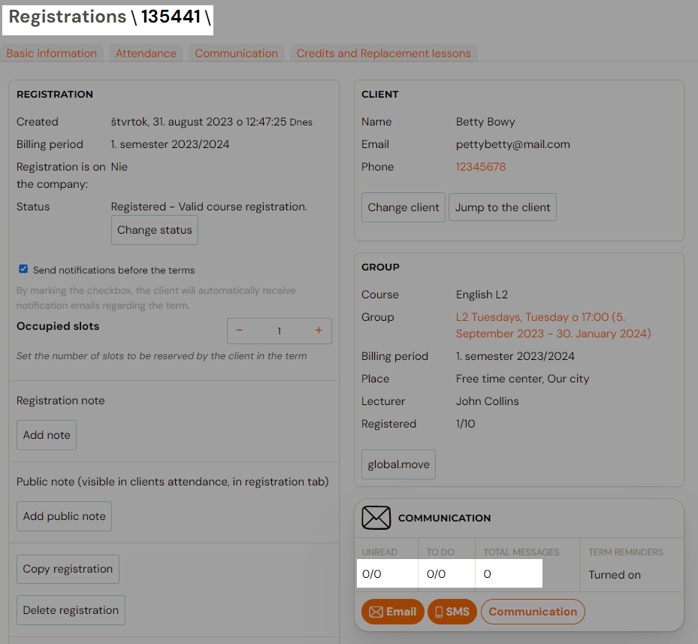This screenshot has height=644, width=698.
Task: Click phone number 12345678 link
Action: click(x=481, y=167)
